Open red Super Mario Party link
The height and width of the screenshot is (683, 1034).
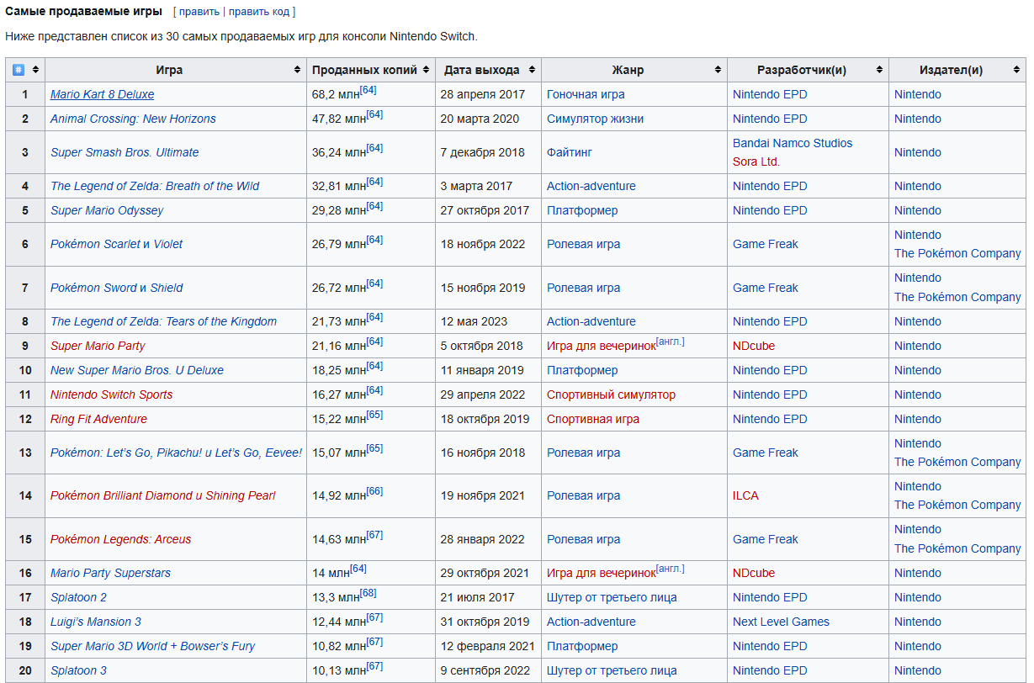coord(98,346)
